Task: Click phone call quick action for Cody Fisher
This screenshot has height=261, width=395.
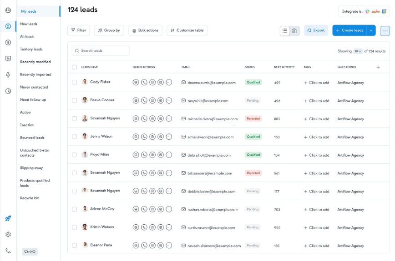Action: pyautogui.click(x=144, y=82)
